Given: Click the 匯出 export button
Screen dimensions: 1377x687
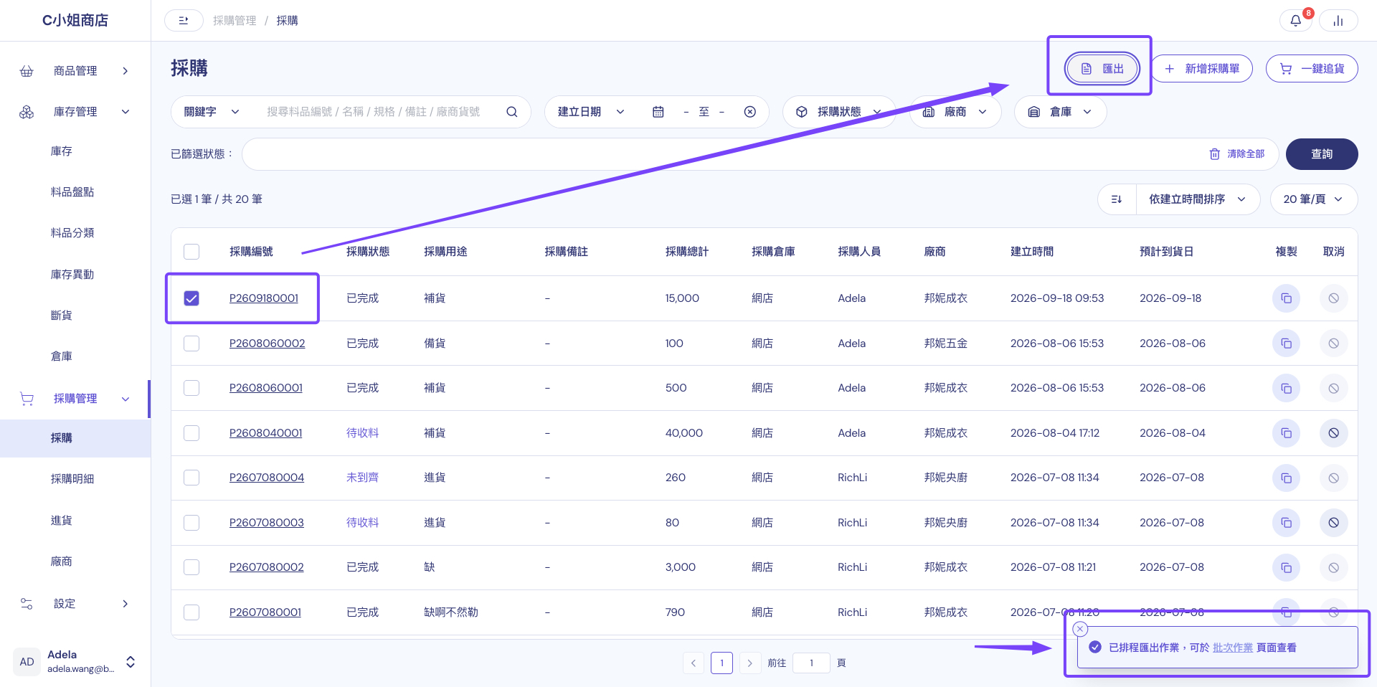Looking at the screenshot, I should pos(1102,69).
